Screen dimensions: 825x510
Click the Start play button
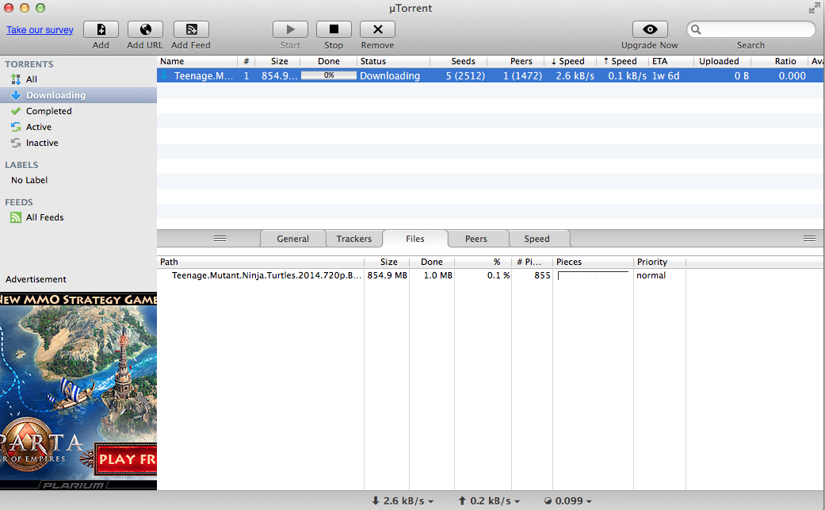pos(290,29)
